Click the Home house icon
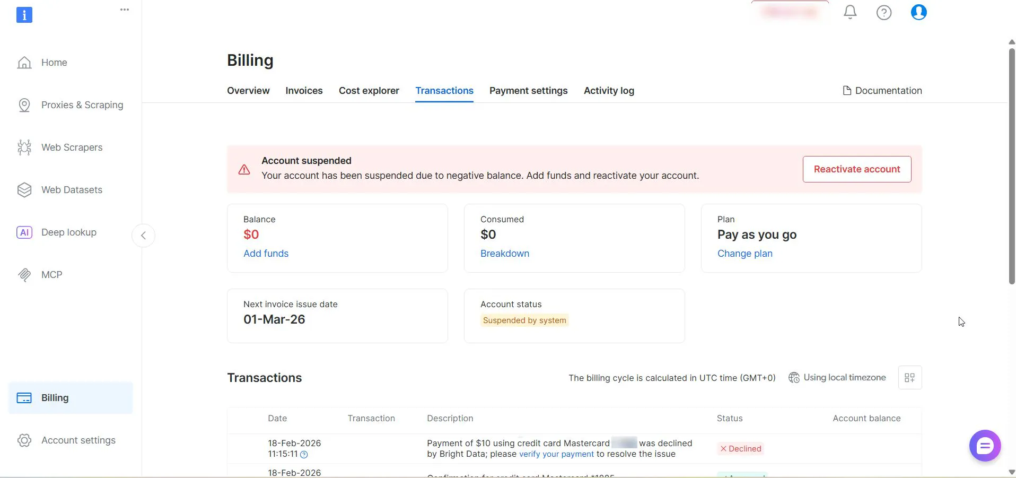 click(24, 63)
